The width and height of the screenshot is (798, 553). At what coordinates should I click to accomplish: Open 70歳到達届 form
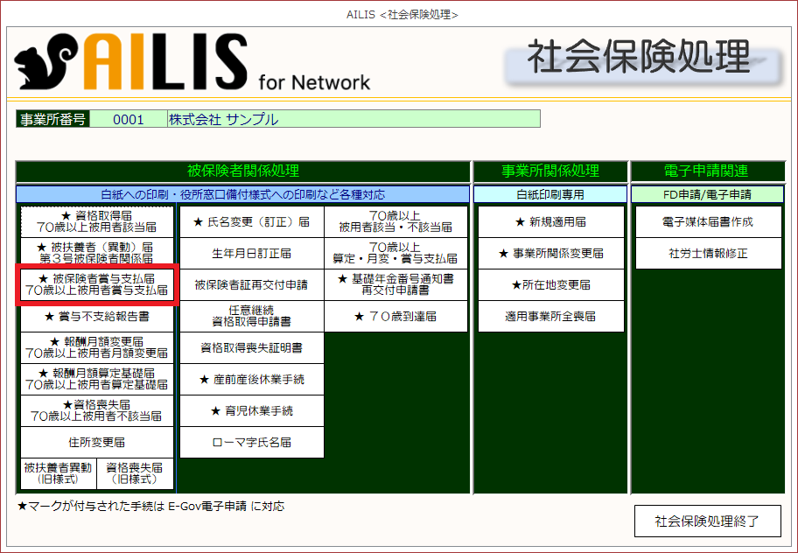click(395, 317)
